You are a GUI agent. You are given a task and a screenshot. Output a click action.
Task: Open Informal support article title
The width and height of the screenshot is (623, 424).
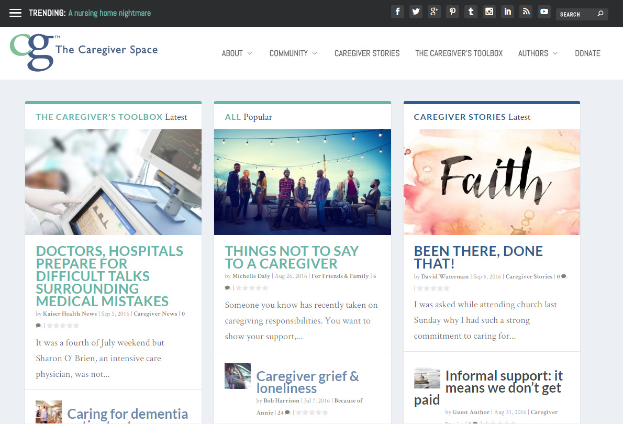(x=488, y=387)
